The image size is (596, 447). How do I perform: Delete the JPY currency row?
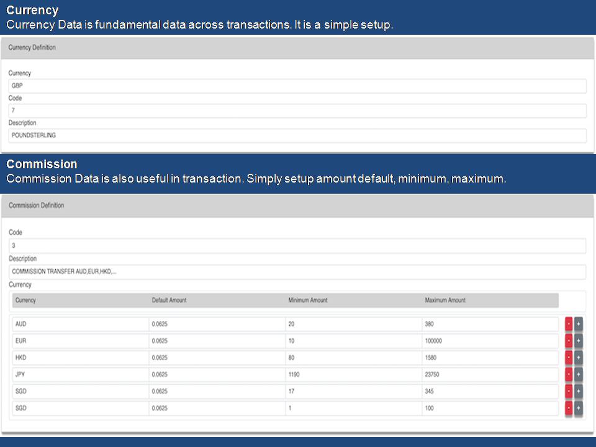[569, 374]
